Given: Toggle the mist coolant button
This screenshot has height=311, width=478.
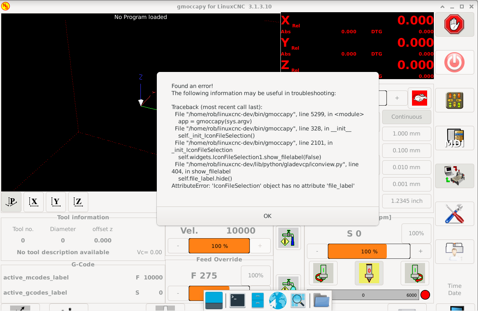Looking at the screenshot, I should point(288,283).
